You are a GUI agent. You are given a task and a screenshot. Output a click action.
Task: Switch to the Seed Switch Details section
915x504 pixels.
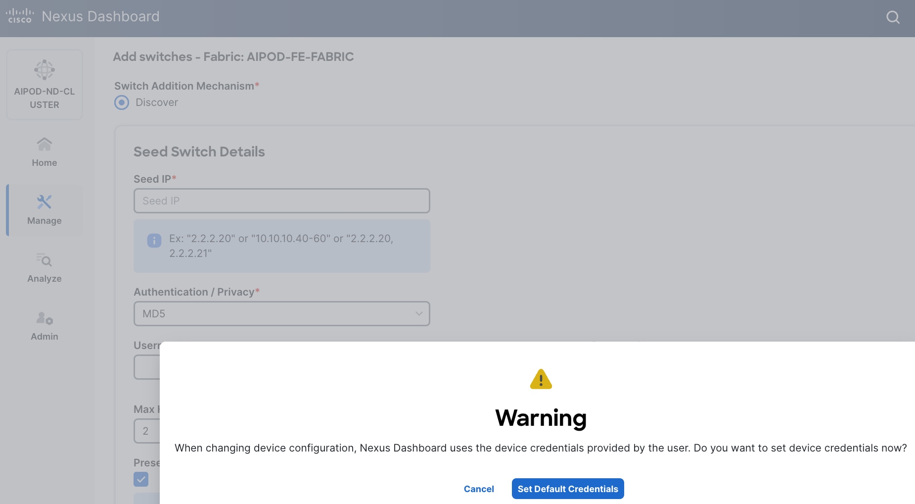(198, 151)
